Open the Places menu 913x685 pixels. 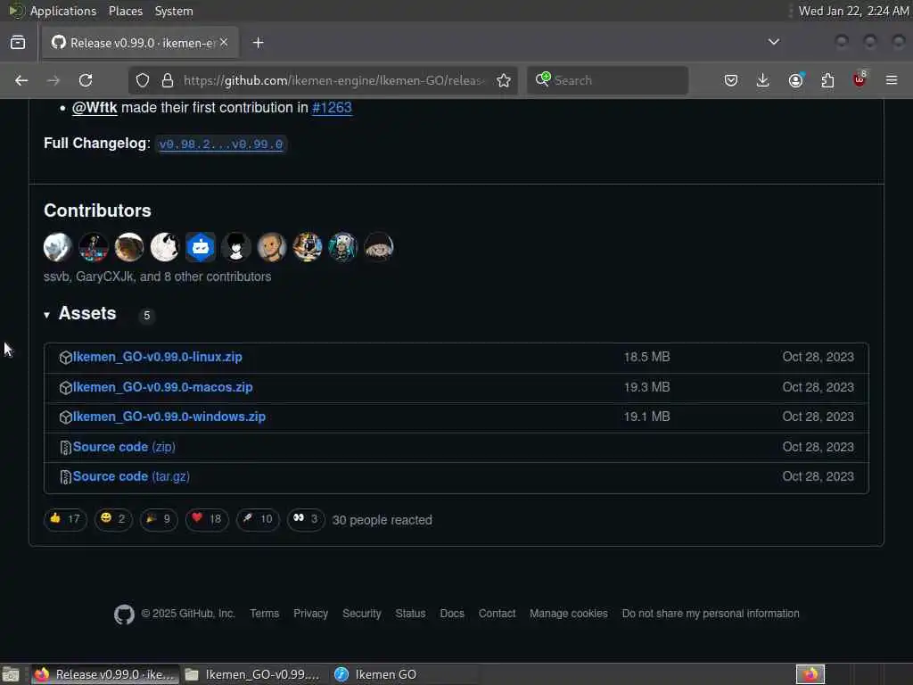pos(126,11)
